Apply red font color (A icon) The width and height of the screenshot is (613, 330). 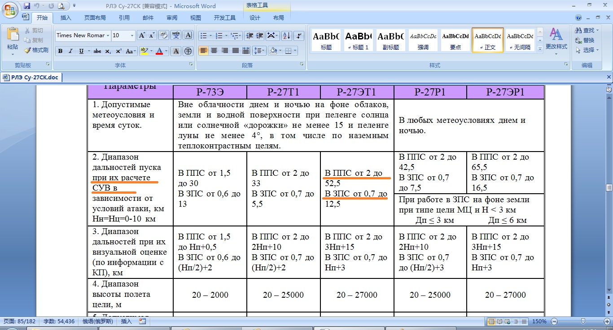pyautogui.click(x=159, y=51)
